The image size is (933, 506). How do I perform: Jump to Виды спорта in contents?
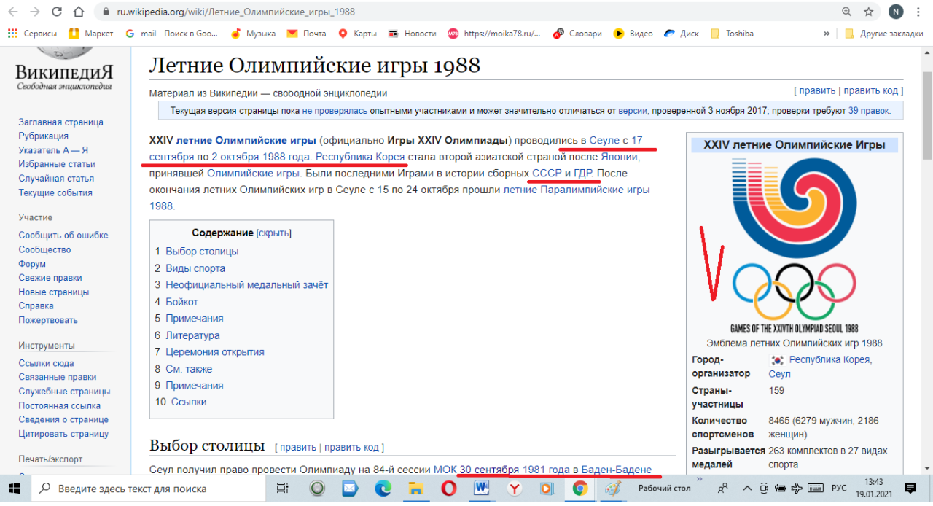pyautogui.click(x=195, y=268)
